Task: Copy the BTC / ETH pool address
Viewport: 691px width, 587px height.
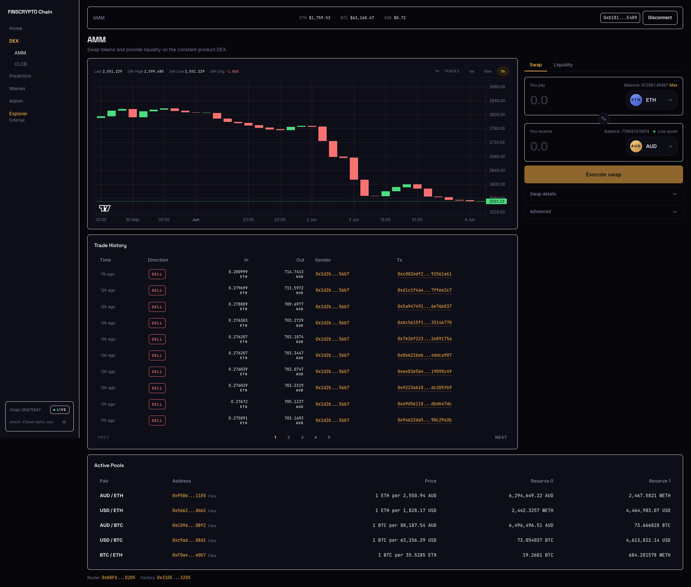Action: pos(212,556)
